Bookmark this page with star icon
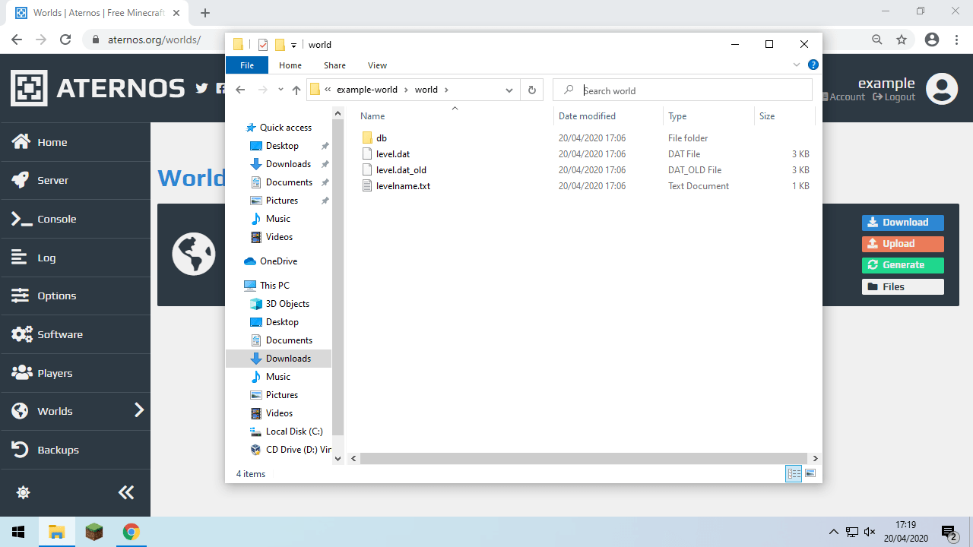Screen dimensions: 973x547 902,40
